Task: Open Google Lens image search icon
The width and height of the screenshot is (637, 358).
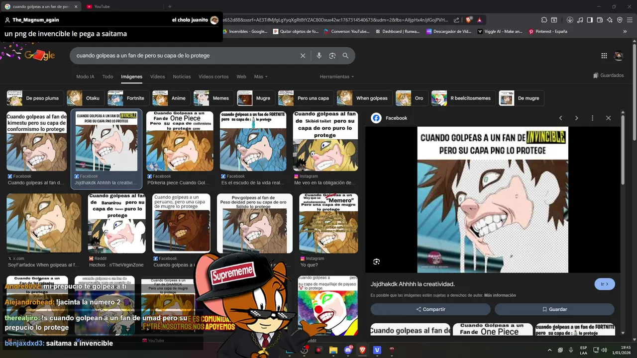Action: point(332,56)
